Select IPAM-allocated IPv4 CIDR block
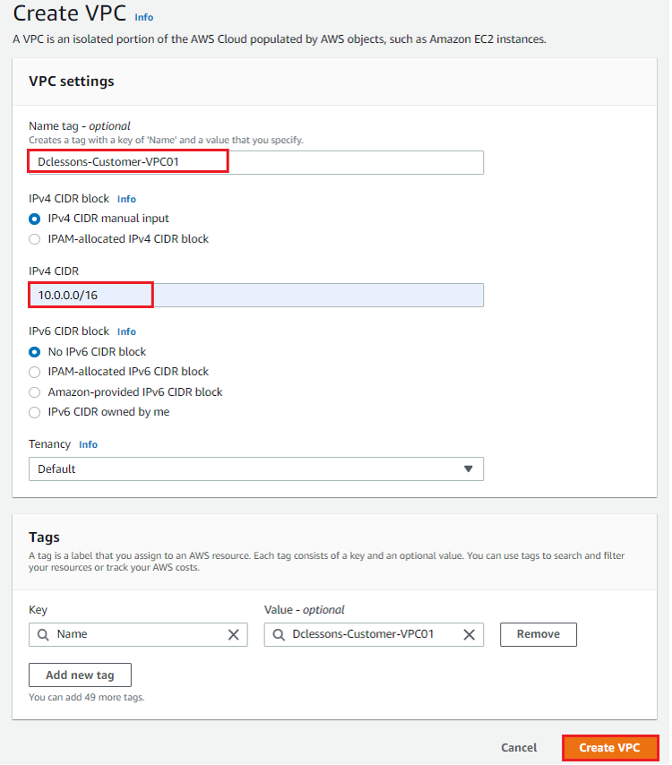The height and width of the screenshot is (765, 672). [34, 239]
